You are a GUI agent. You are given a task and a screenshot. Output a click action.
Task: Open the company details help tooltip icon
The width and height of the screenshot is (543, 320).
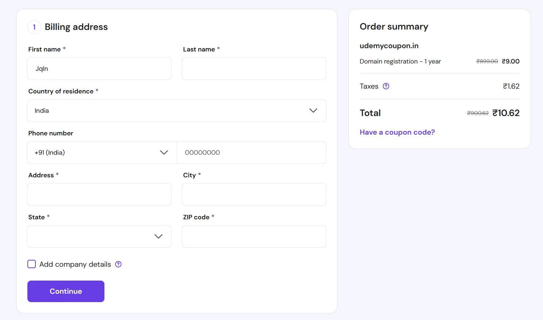tap(118, 264)
